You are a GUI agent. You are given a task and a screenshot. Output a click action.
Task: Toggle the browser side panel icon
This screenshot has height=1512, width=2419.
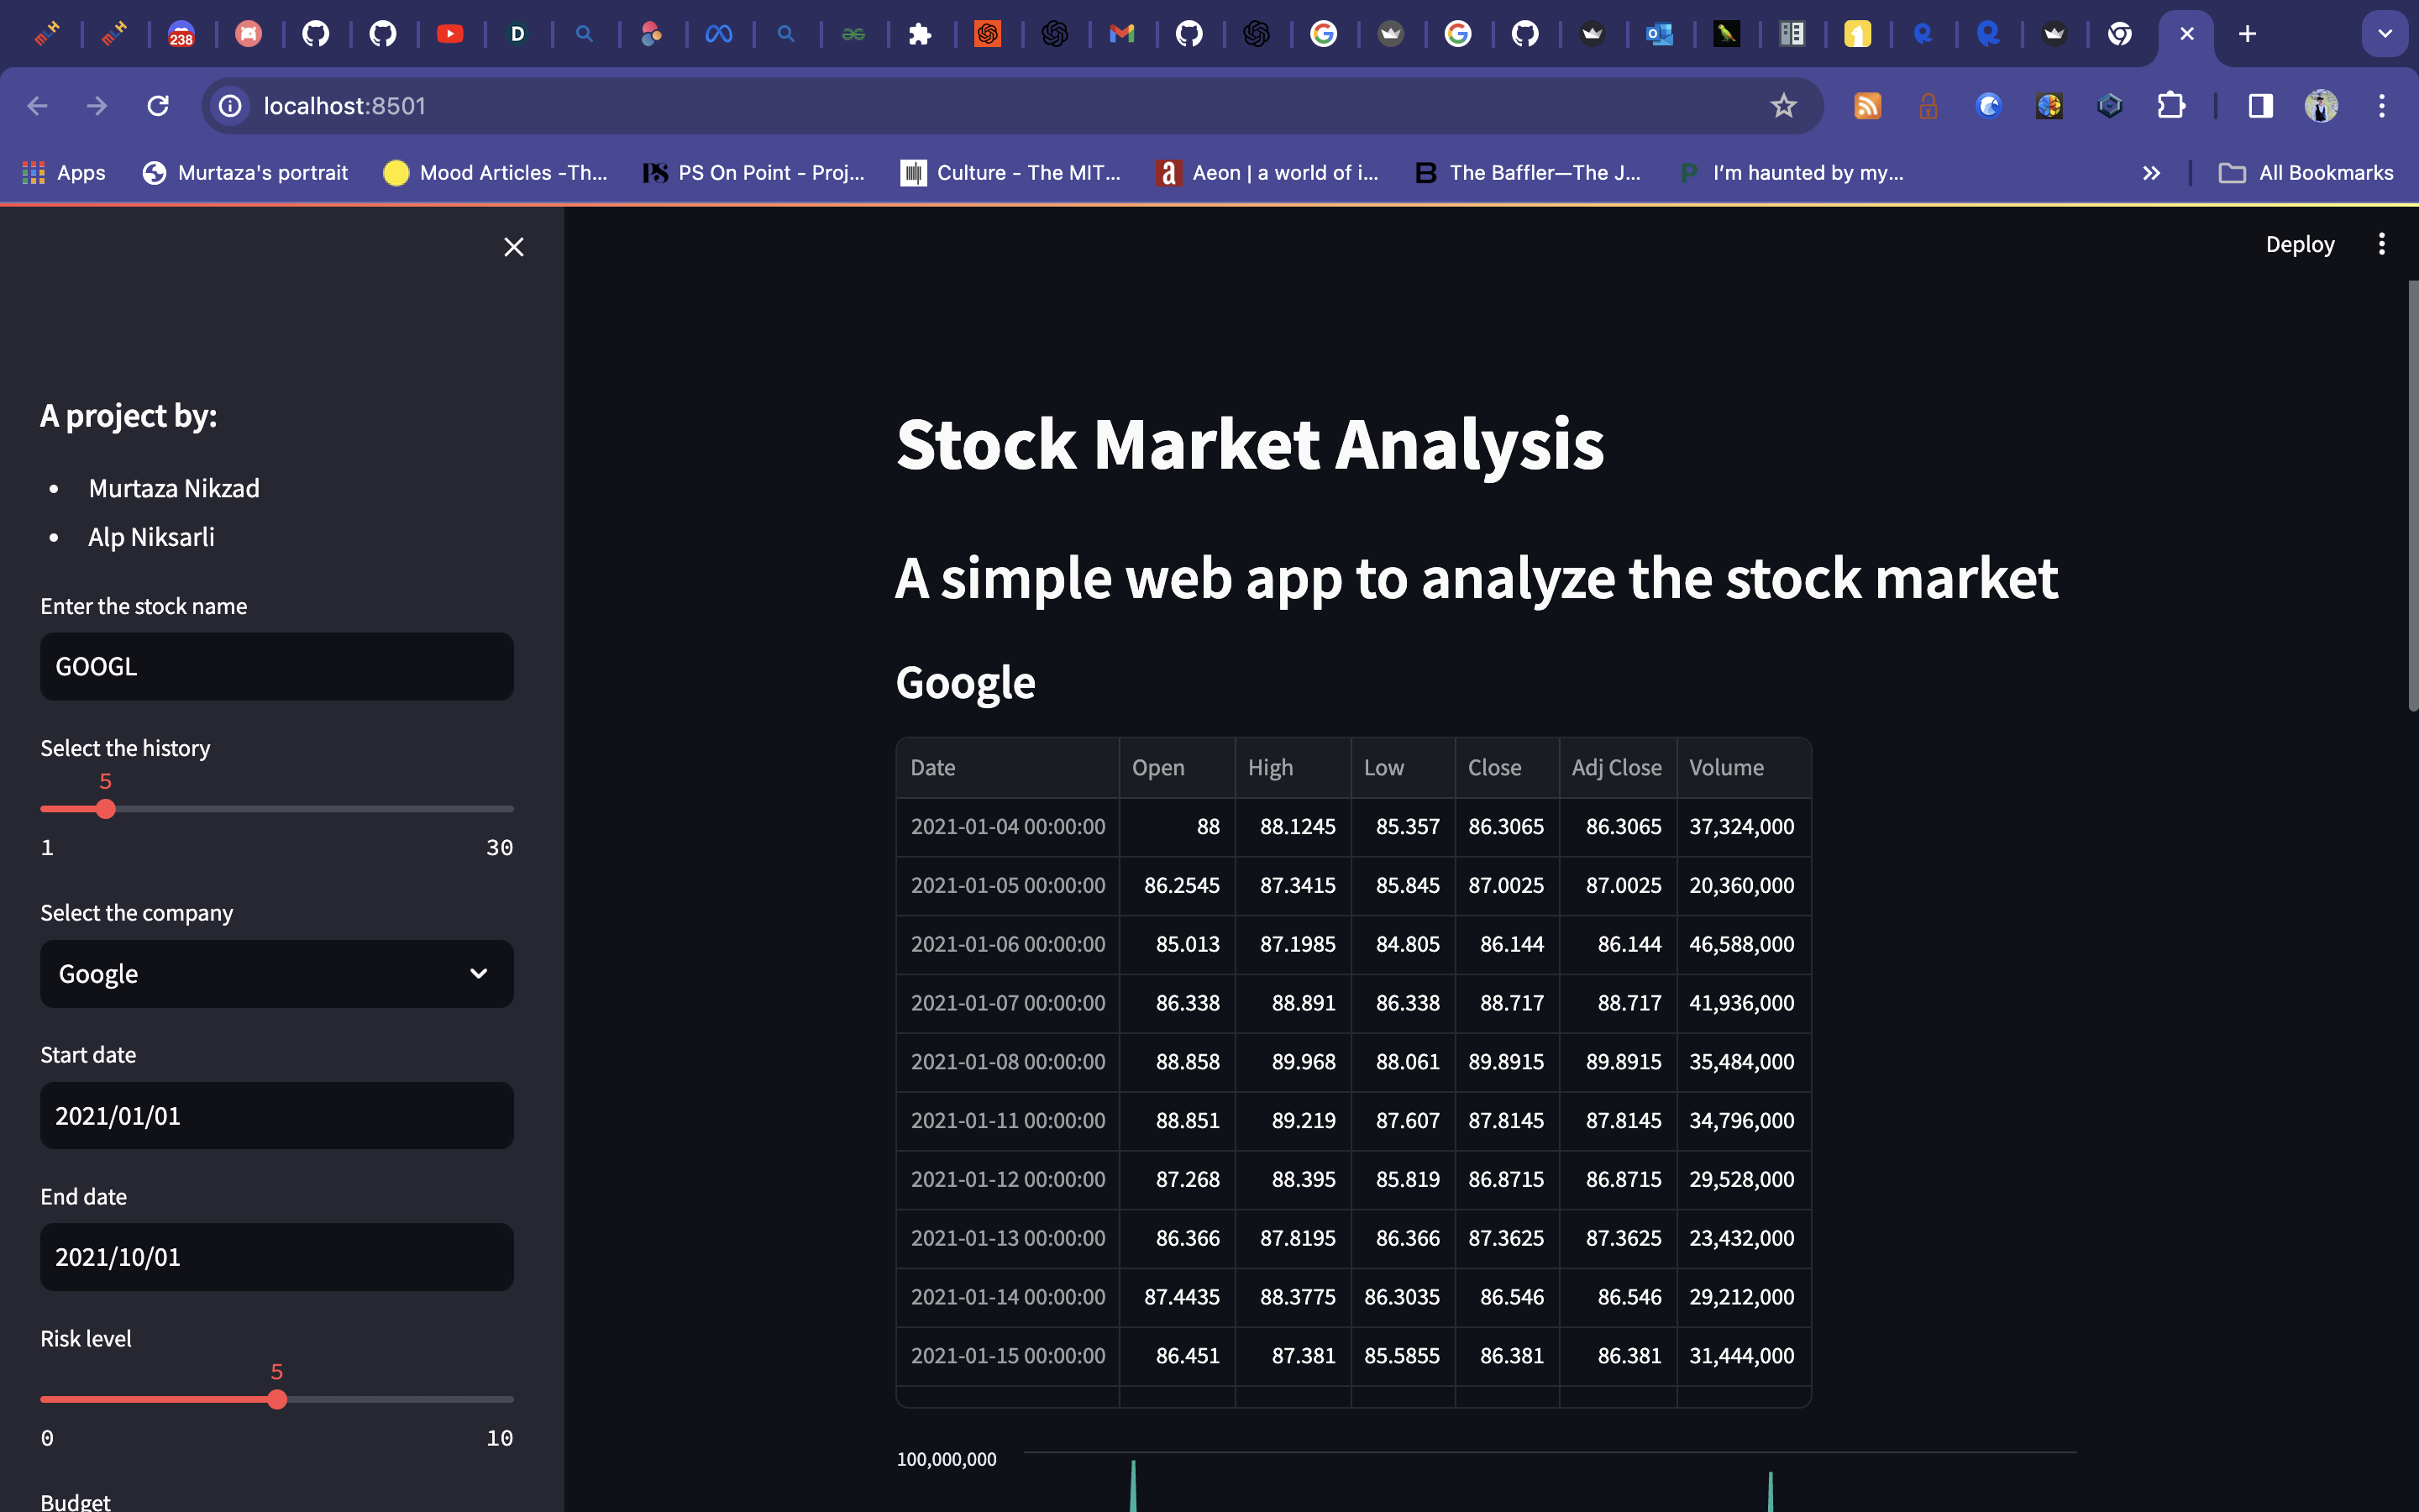pyautogui.click(x=2260, y=106)
